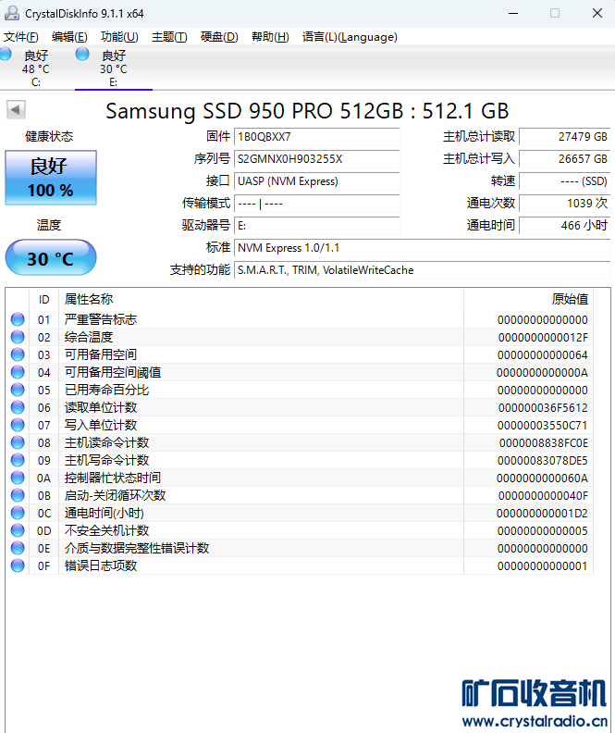Image resolution: width=615 pixels, height=733 pixels.
Task: Click the 30 °C temperature button
Action: coord(50,258)
